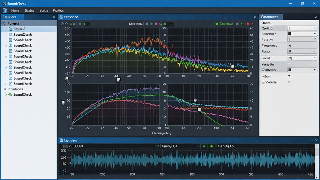This screenshot has width=320, height=180.
Task: Click the pin icon on the bottom panel header
Action: tap(312, 140)
